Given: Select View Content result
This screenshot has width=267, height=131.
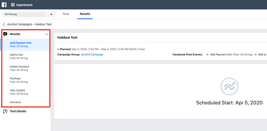Looking at the screenshot, I should pyautogui.click(x=26, y=92).
